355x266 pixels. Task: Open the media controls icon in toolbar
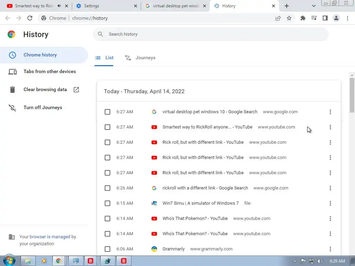(314, 18)
